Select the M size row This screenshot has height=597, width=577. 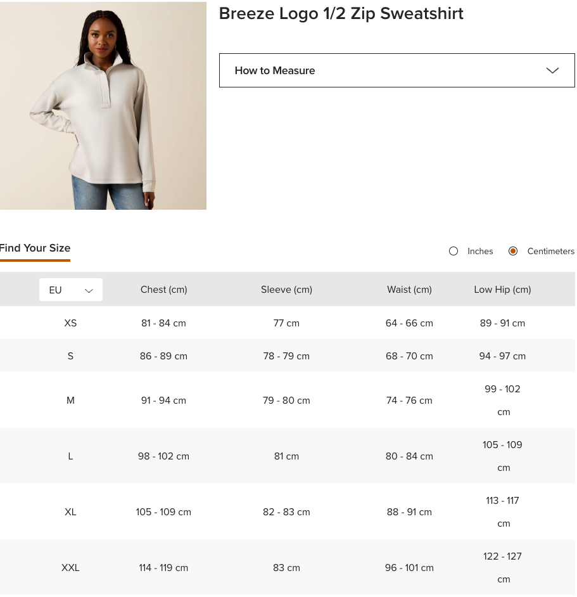point(70,400)
